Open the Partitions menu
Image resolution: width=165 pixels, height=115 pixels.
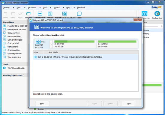click(32, 7)
